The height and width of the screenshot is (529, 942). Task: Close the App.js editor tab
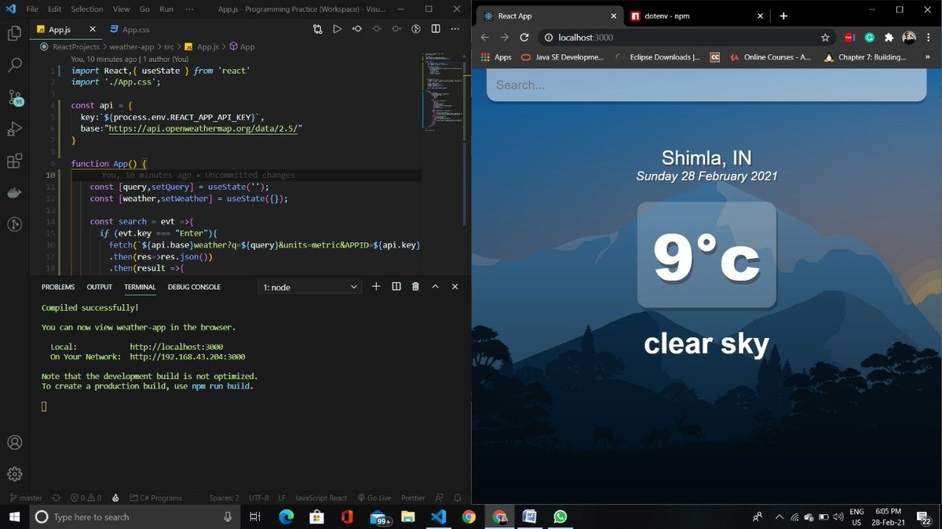(93, 29)
